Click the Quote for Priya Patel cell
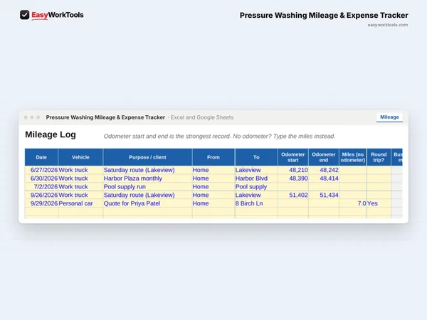The image size is (427, 320). pos(147,203)
